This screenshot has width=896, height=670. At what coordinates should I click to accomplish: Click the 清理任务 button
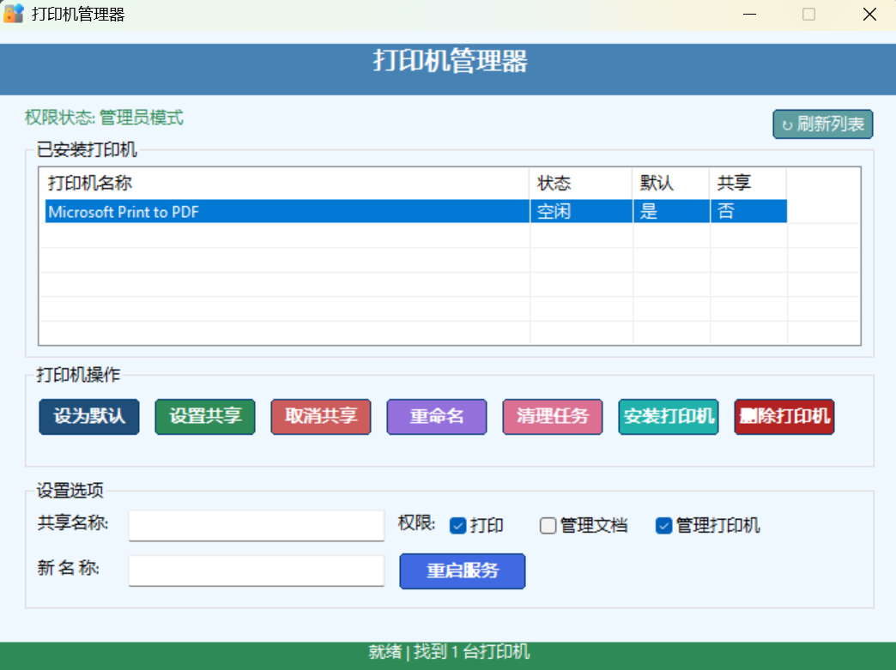pyautogui.click(x=552, y=417)
